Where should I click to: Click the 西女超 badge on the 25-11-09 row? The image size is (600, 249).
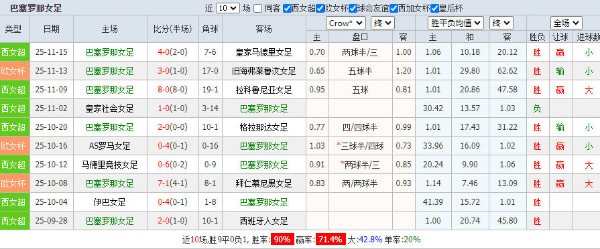coord(15,90)
